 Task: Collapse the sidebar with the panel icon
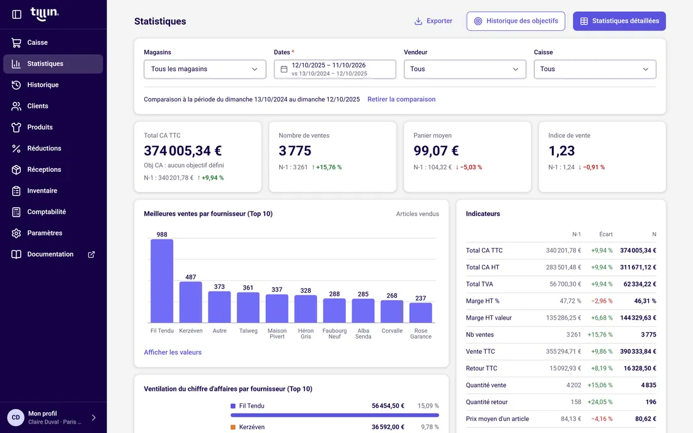(x=17, y=14)
